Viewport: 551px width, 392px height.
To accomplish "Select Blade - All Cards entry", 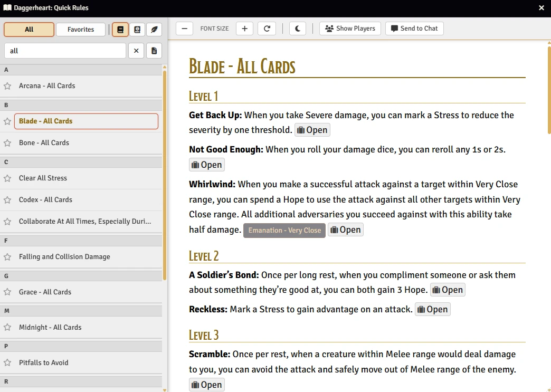I will [86, 121].
